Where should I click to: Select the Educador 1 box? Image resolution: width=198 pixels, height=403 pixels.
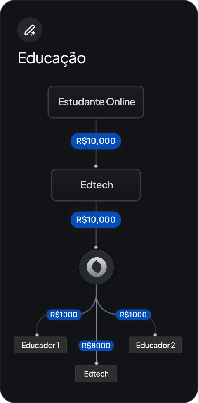40,345
